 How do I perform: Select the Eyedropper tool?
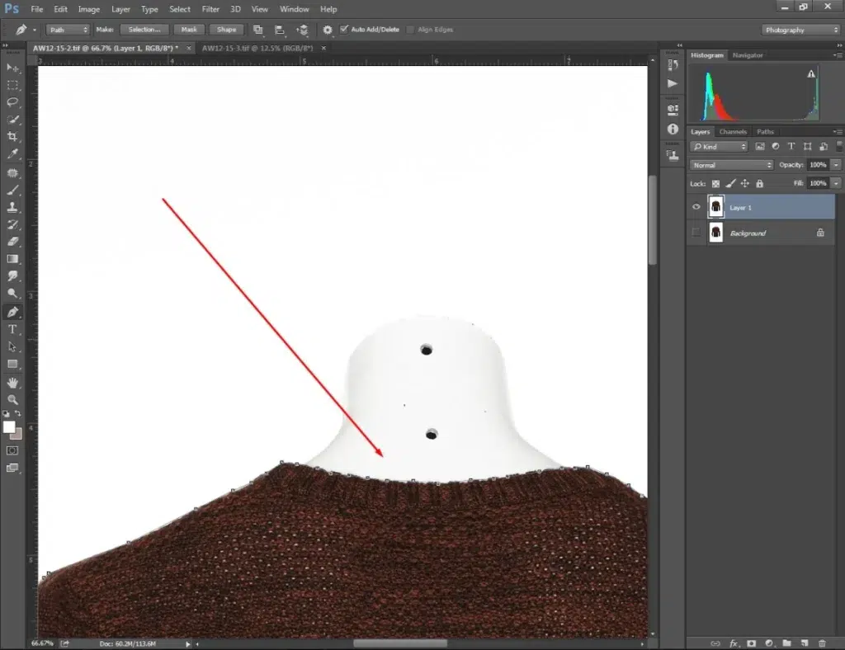tap(13, 154)
